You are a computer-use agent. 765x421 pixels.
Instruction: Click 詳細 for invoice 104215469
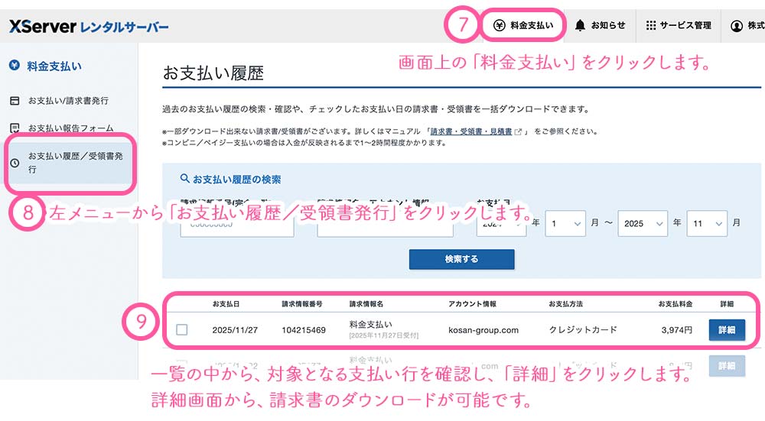tap(726, 330)
